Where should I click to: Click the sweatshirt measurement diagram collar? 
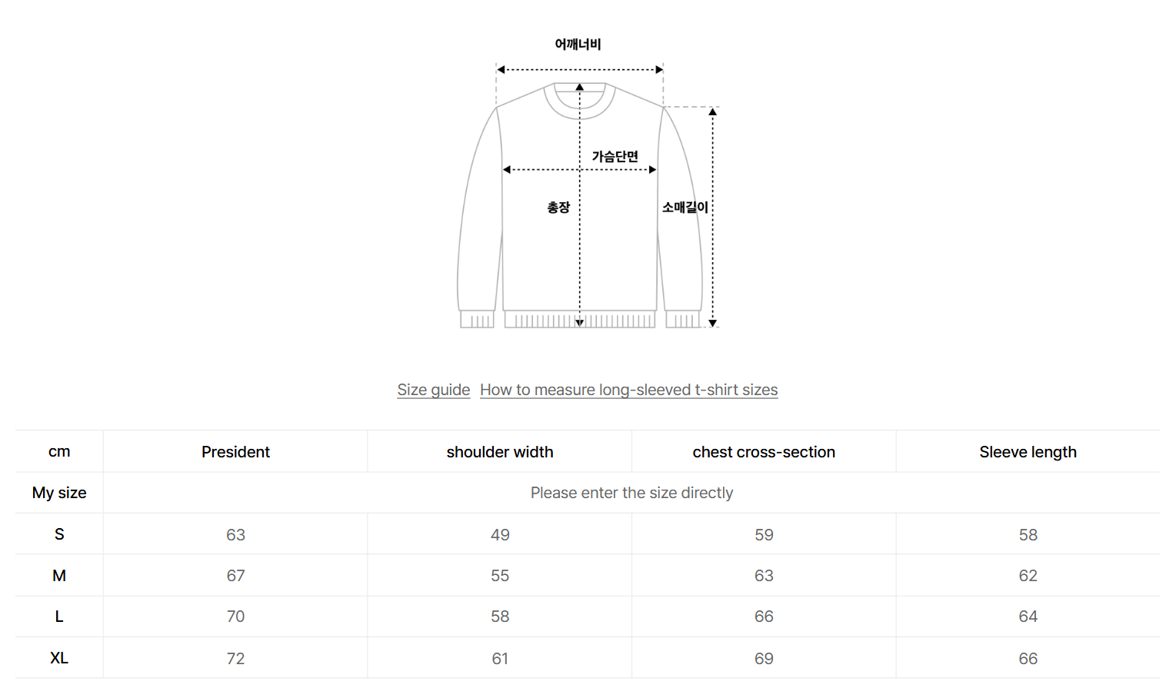coord(579,102)
